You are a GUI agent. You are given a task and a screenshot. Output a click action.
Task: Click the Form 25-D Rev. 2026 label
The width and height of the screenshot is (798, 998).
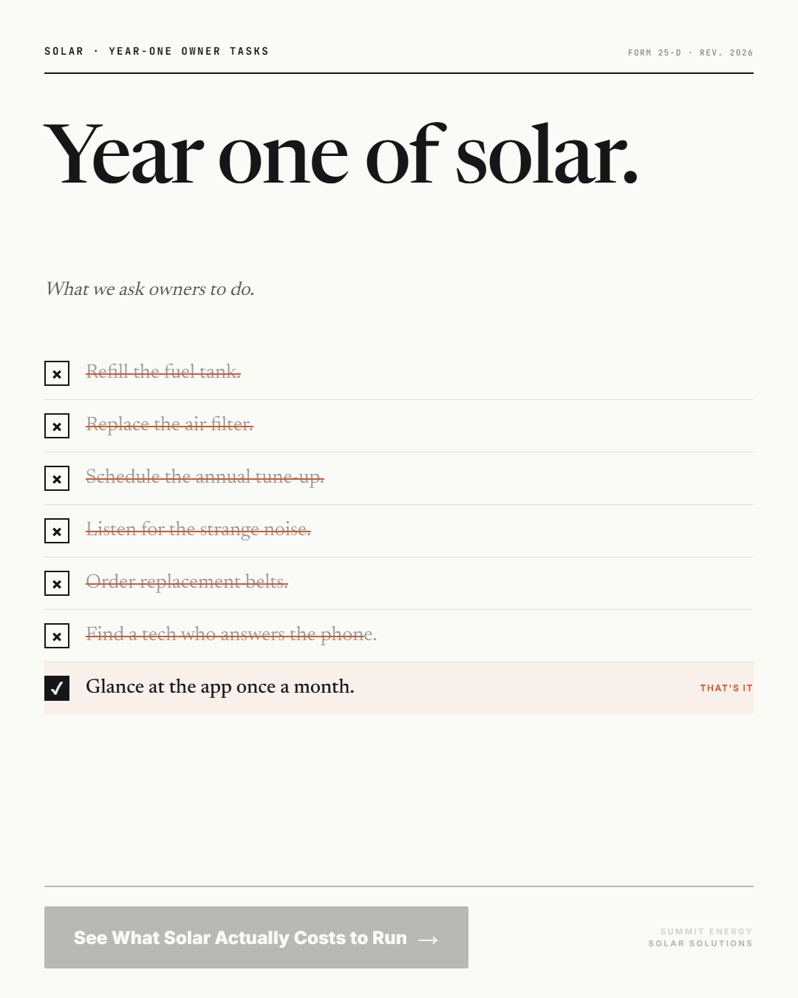pos(690,52)
